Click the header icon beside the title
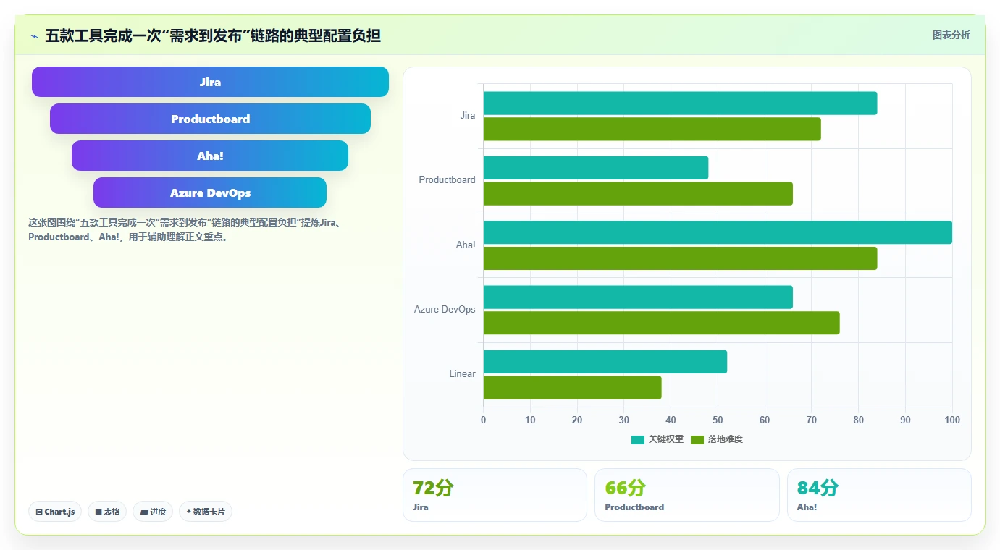The width and height of the screenshot is (1000, 550). tap(34, 35)
